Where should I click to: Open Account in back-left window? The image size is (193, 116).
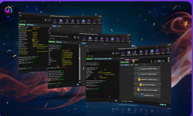click(x=100, y=22)
